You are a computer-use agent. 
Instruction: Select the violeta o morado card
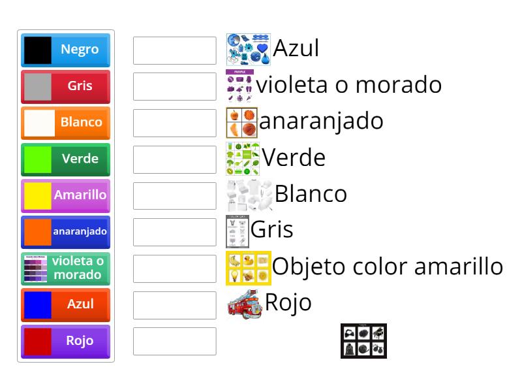(x=65, y=268)
